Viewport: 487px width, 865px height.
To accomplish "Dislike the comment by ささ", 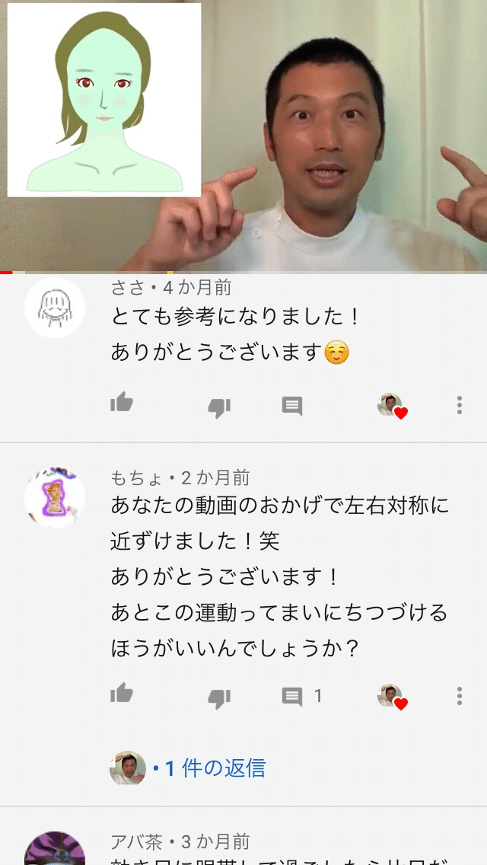I will click(219, 407).
